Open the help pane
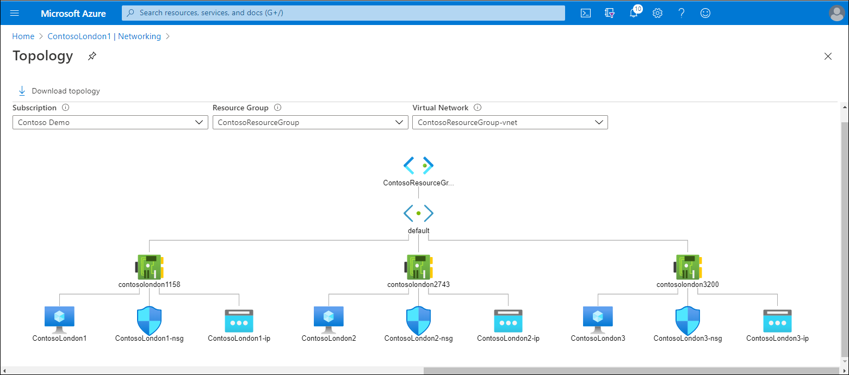Image resolution: width=849 pixels, height=375 pixels. tap(681, 12)
